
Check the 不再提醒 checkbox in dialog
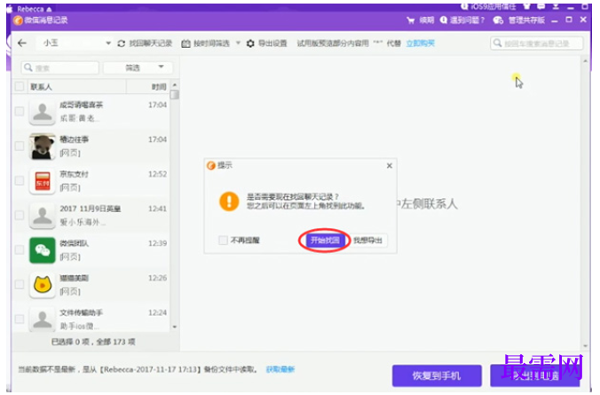tap(223, 241)
